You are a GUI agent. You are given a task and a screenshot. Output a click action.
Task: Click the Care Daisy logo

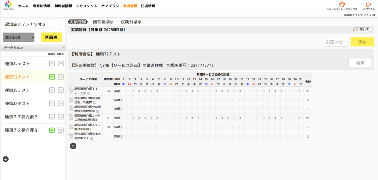click(x=8, y=6)
